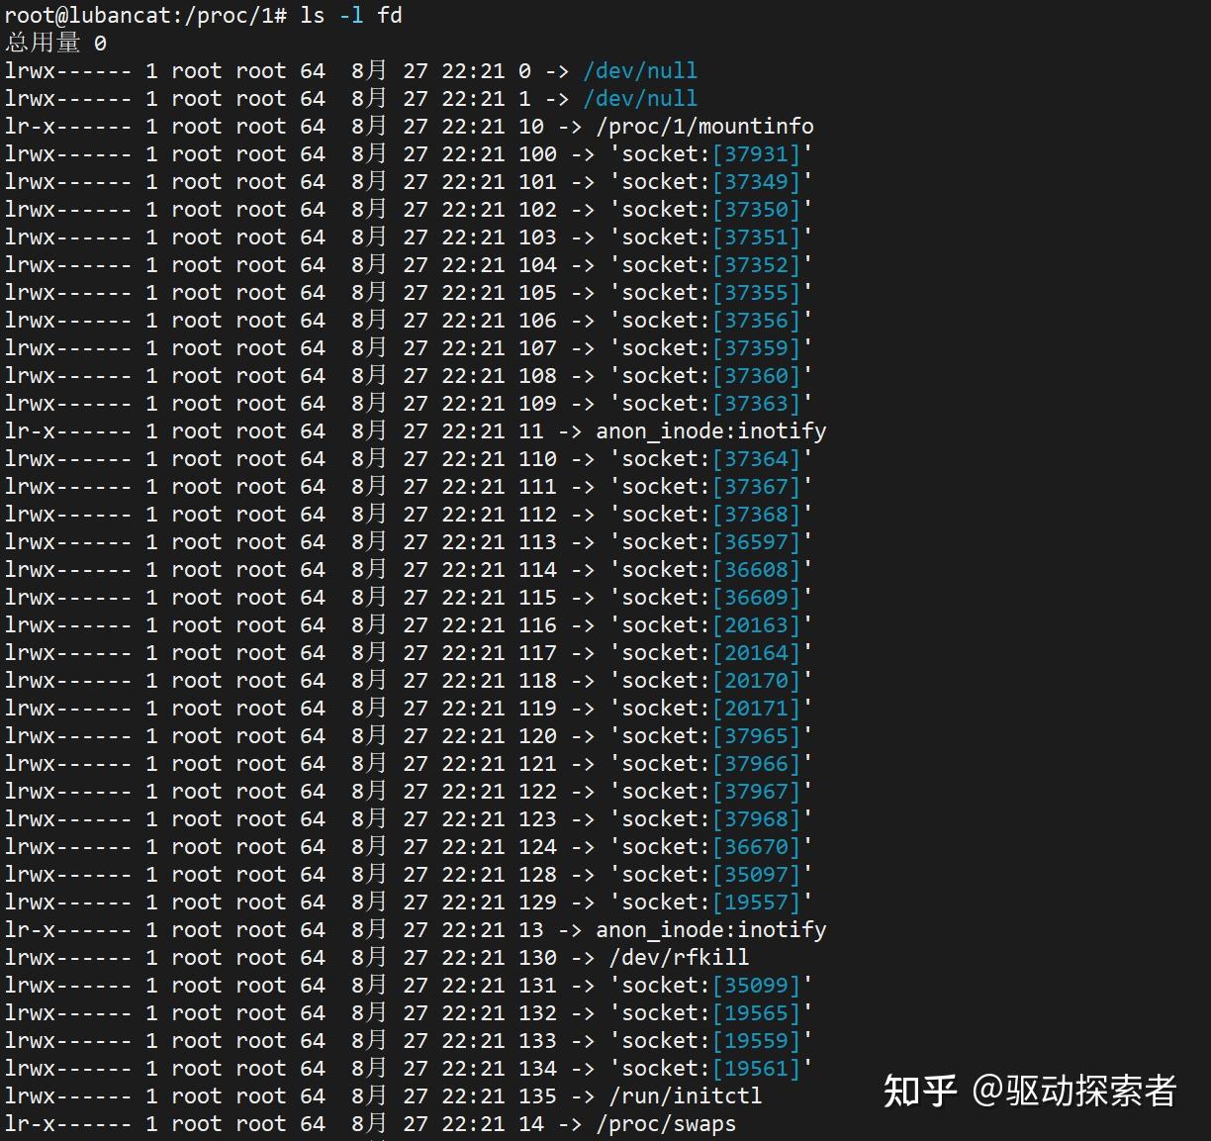The width and height of the screenshot is (1211, 1141).
Task: Click socket:[37359] on fd 107 row
Action: 711,347
